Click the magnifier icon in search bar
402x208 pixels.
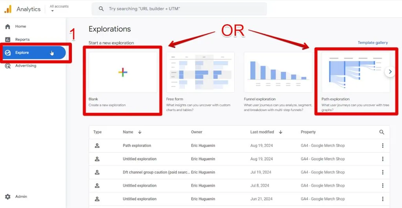pyautogui.click(x=101, y=9)
